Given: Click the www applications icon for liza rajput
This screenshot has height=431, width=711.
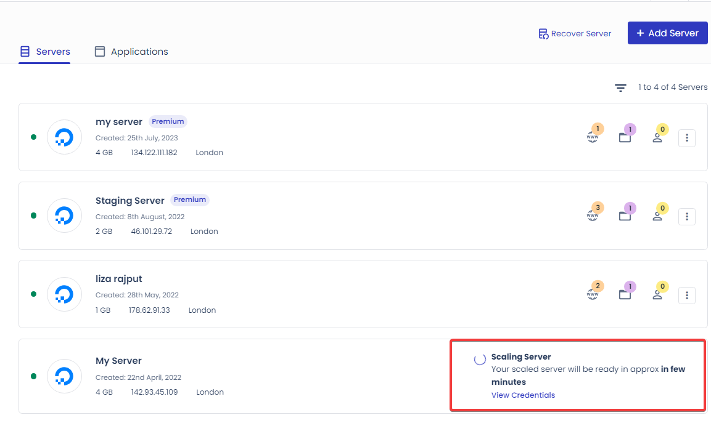Looking at the screenshot, I should coord(592,295).
